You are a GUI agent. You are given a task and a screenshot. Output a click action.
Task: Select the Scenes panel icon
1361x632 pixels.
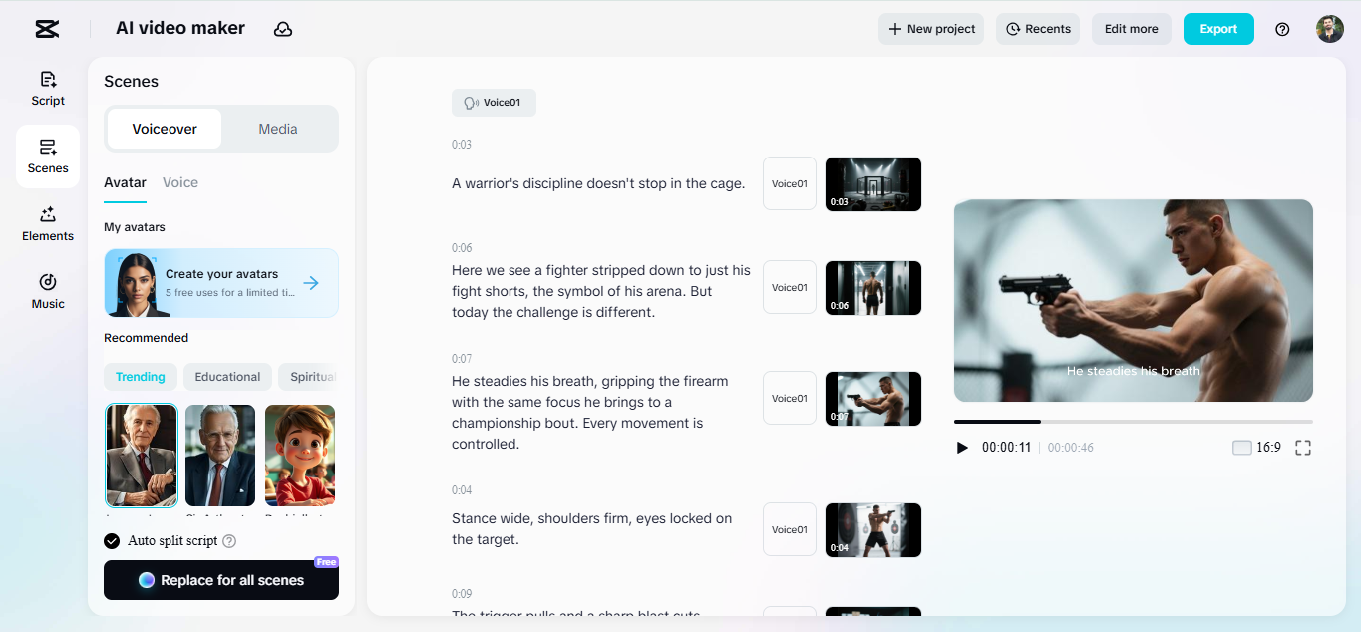point(47,156)
